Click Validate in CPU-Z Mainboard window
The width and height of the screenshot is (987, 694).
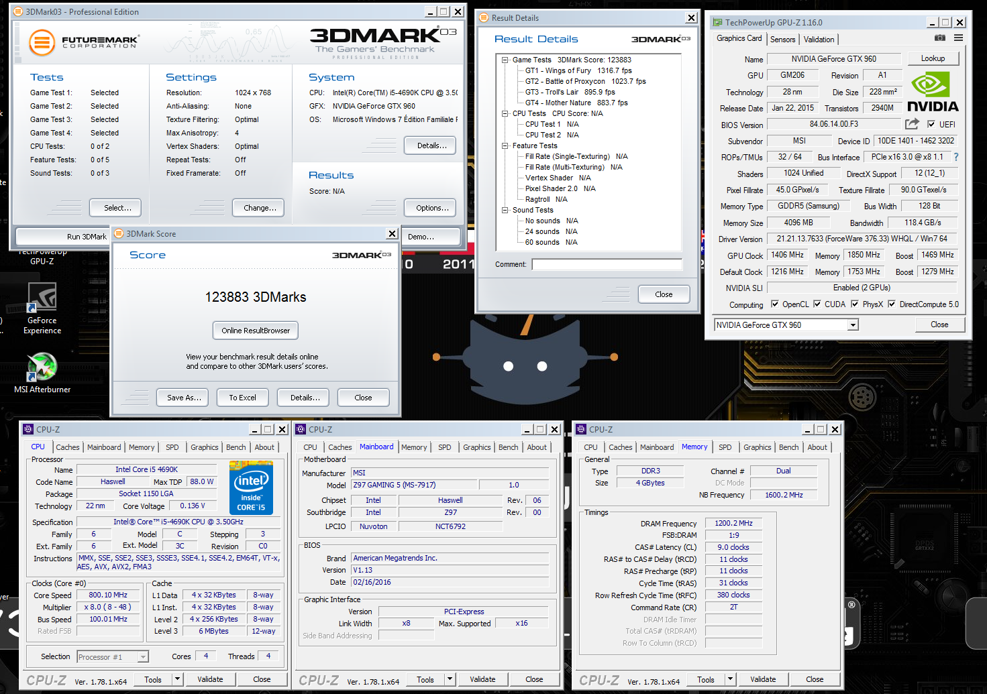coord(482,679)
